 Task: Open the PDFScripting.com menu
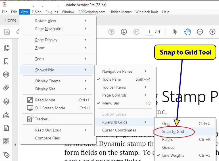(92, 12)
